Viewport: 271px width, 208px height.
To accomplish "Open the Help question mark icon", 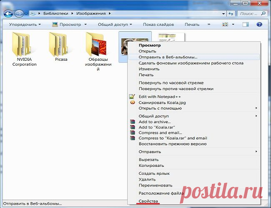I will click(259, 25).
